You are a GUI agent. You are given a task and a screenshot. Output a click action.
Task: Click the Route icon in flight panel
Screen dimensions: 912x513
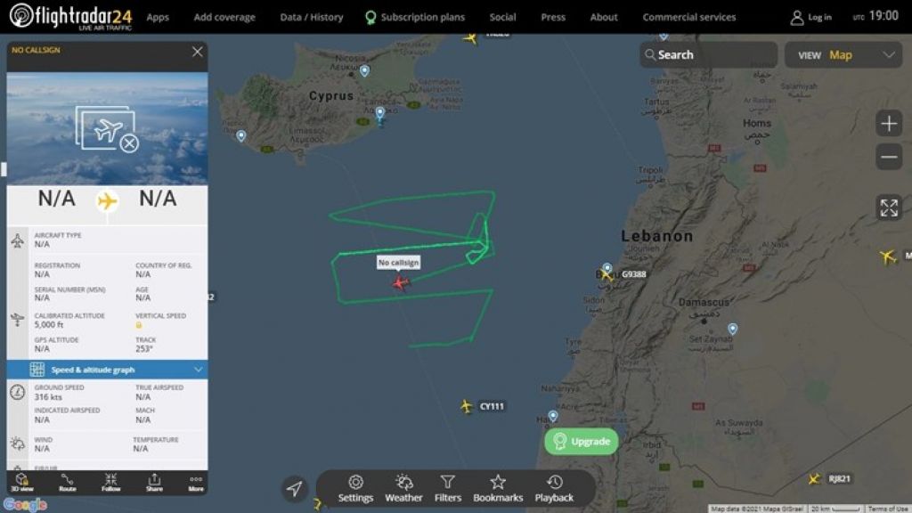tap(68, 482)
